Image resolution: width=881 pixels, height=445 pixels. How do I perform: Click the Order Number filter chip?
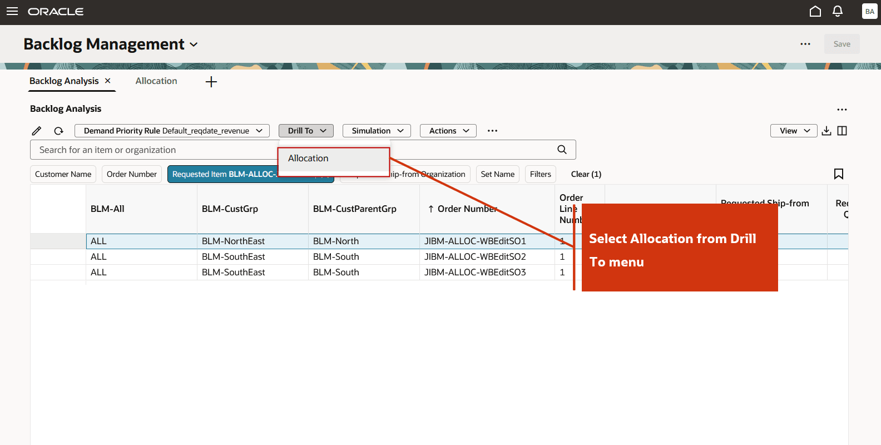[132, 174]
